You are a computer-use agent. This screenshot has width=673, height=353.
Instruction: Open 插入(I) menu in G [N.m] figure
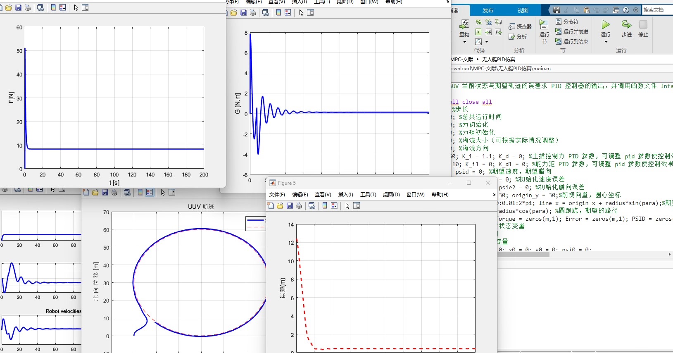(299, 2)
